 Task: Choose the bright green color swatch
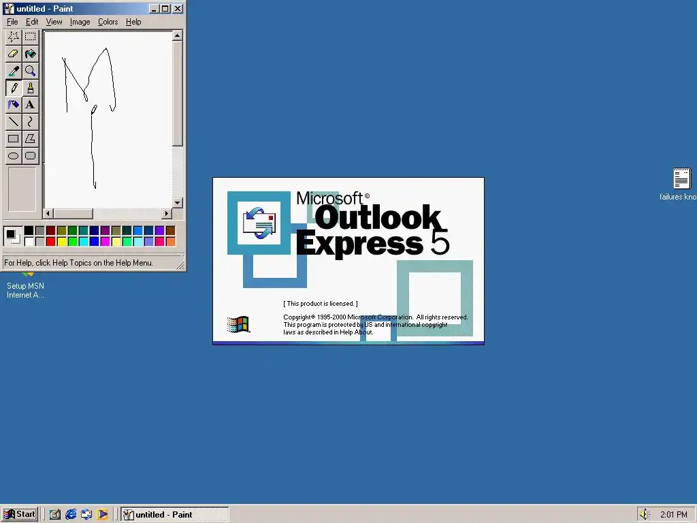coord(72,242)
